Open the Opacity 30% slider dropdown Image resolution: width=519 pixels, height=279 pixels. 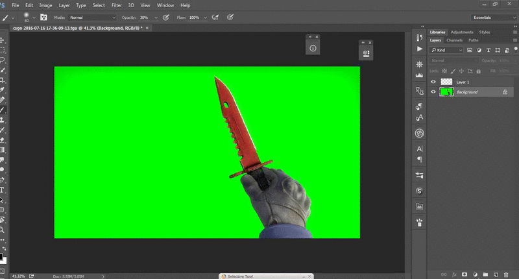[x=156, y=18]
